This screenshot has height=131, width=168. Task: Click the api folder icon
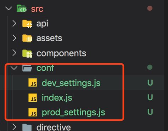click(x=27, y=24)
